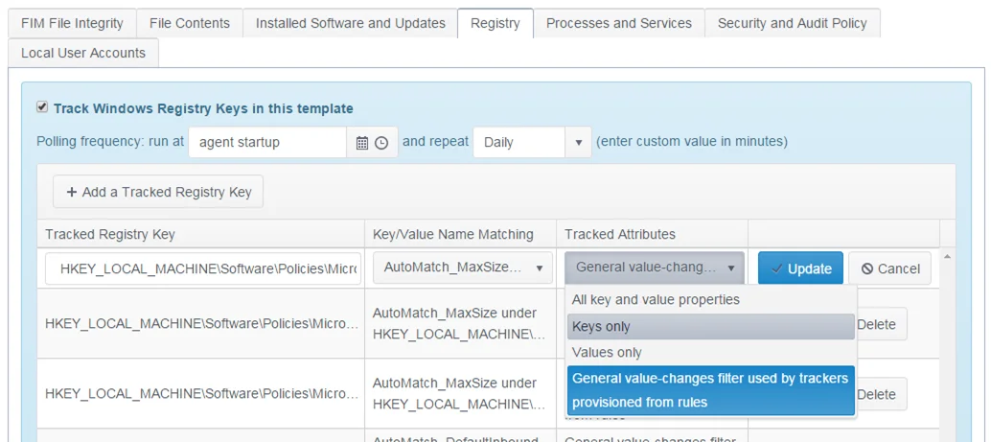Choose the Keys only option
This screenshot has width=991, height=442.
coord(711,326)
